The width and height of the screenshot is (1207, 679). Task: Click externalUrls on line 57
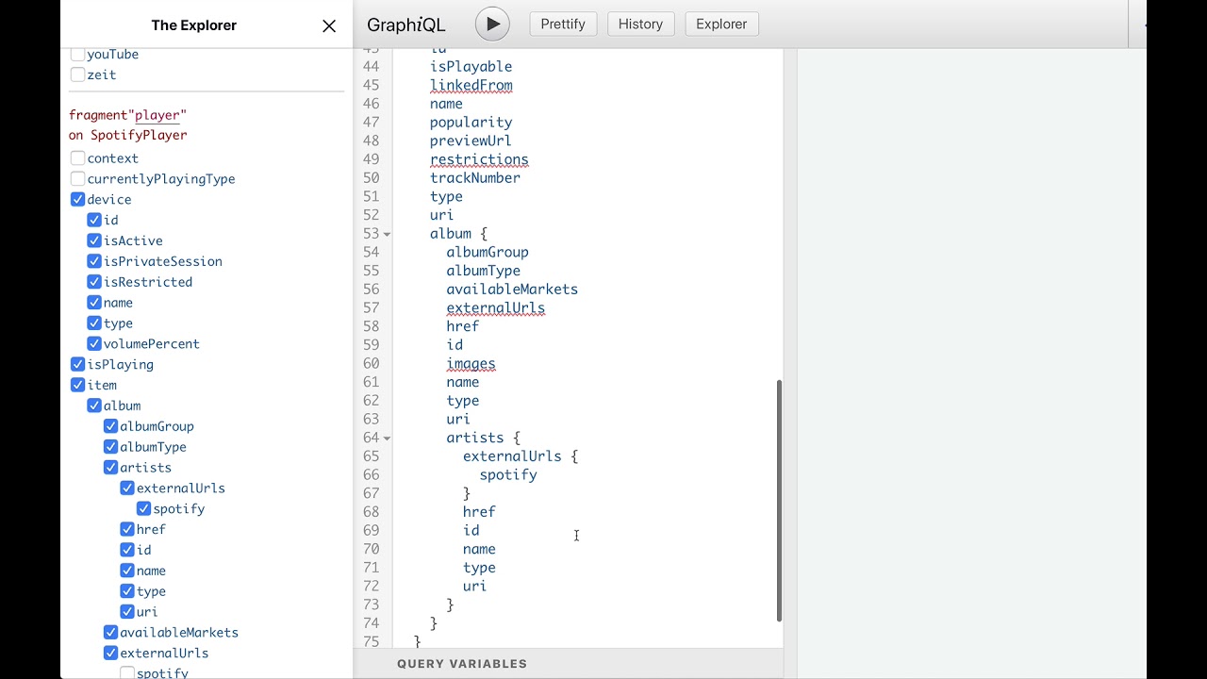pos(496,308)
